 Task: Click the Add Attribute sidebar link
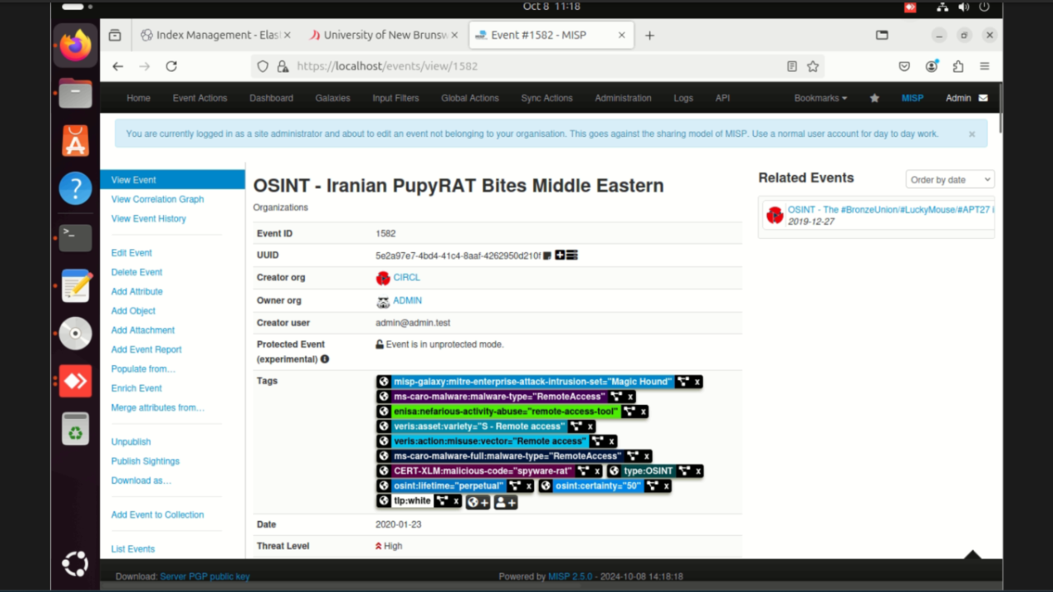[137, 292]
